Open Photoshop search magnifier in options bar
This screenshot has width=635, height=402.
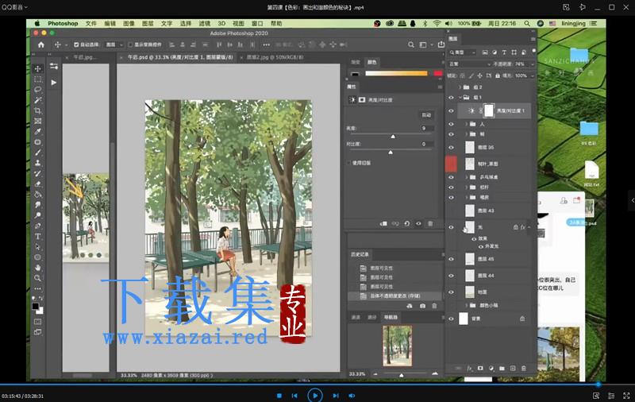click(411, 44)
